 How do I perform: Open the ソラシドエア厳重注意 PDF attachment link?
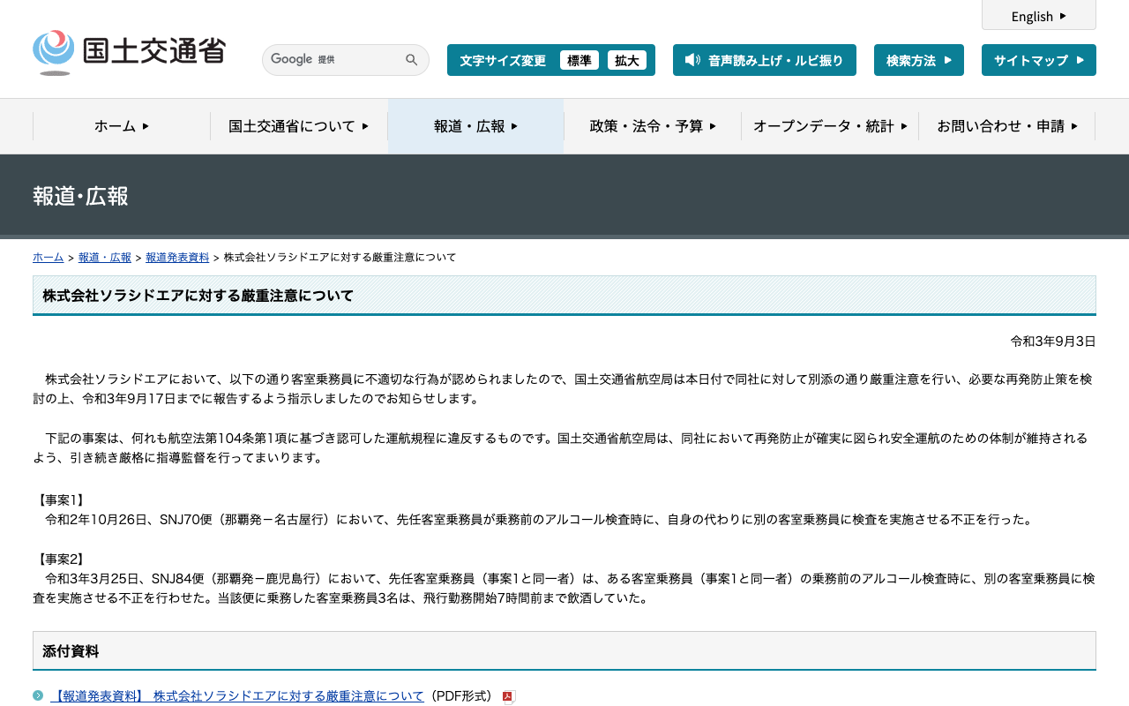tap(237, 696)
